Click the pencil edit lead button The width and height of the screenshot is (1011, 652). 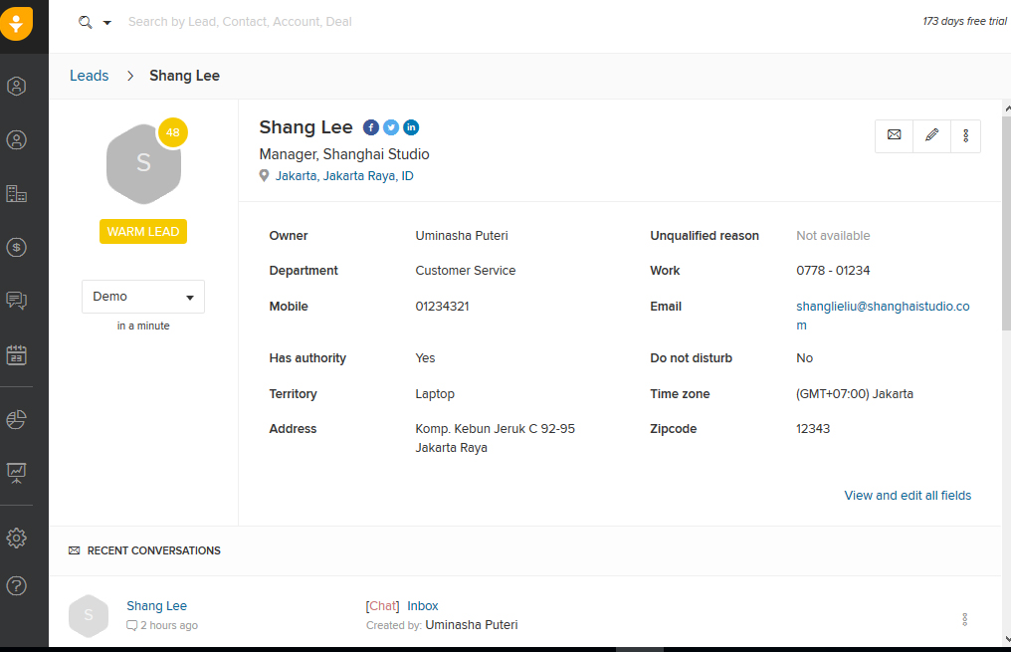click(931, 135)
